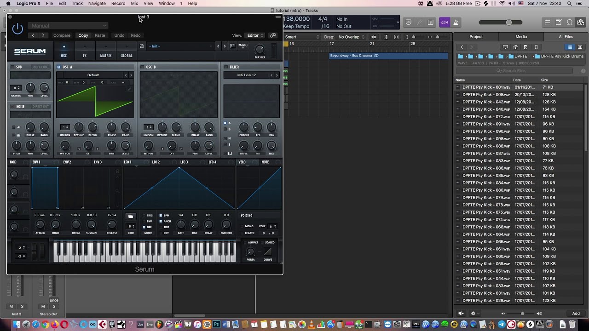The image size is (589, 331).
Task: Go to Home folder in file browser
Action: pos(515,47)
